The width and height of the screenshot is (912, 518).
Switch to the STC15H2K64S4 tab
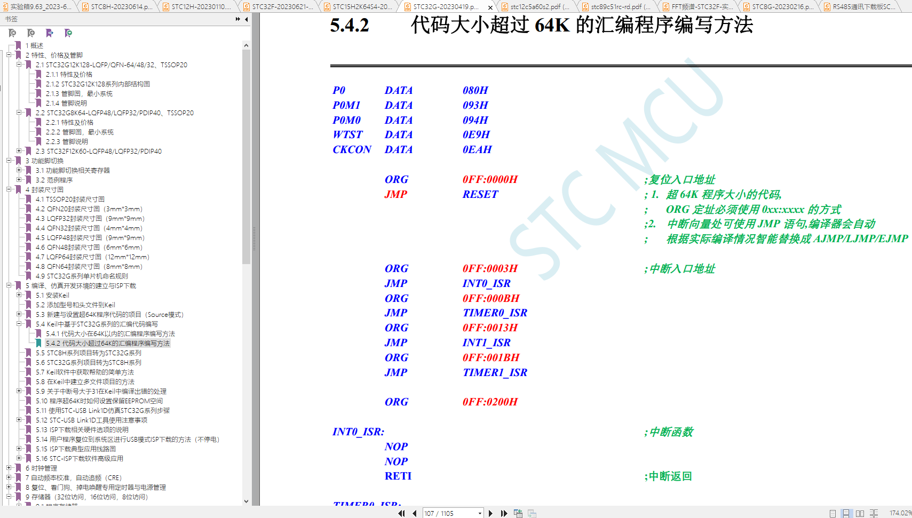click(360, 7)
